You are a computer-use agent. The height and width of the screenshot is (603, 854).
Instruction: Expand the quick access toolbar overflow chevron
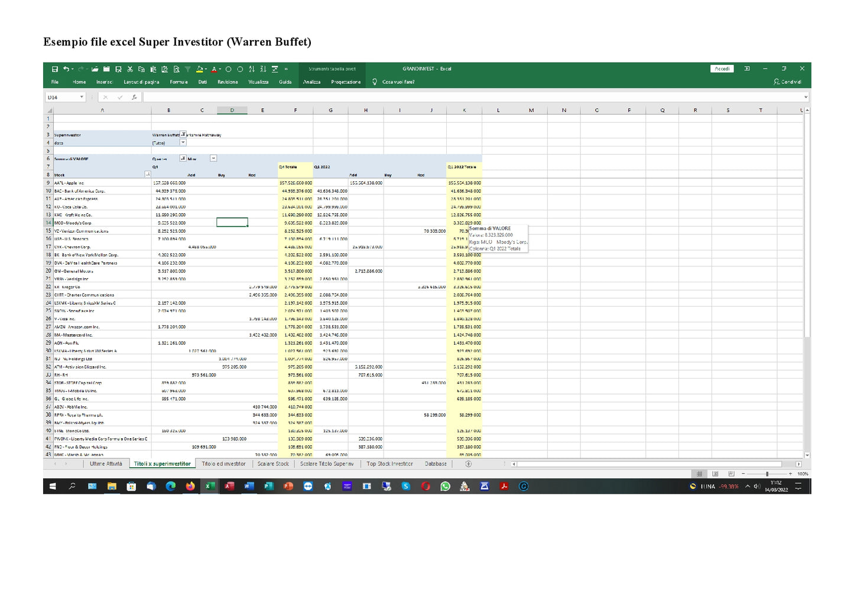[286, 69]
